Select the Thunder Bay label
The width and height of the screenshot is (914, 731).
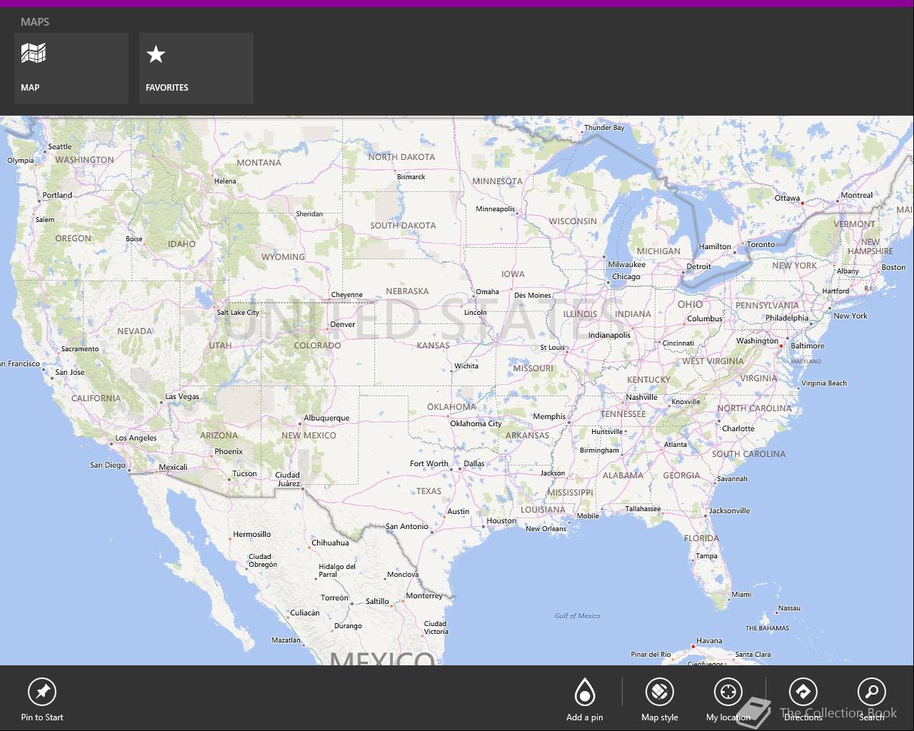click(604, 128)
